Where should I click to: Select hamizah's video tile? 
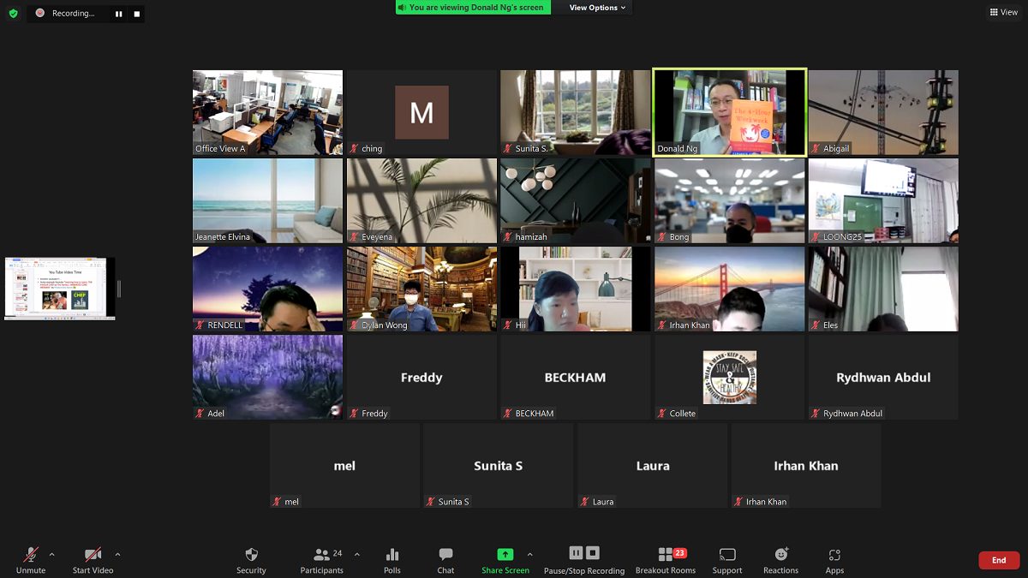(x=576, y=200)
